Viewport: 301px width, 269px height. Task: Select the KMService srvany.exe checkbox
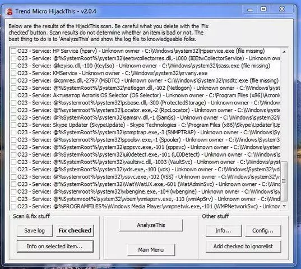pyautogui.click(x=13, y=73)
